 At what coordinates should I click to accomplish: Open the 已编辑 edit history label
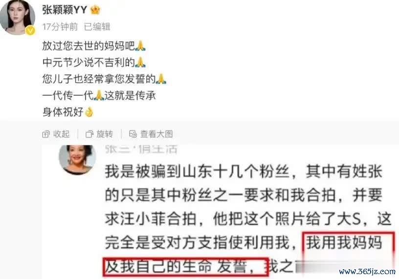pyautogui.click(x=97, y=26)
